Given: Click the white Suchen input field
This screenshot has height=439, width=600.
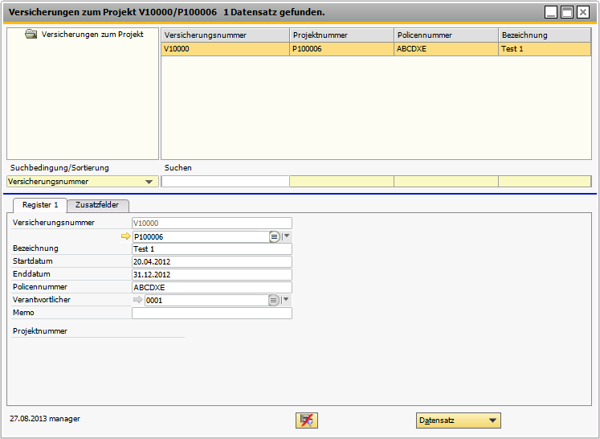Looking at the screenshot, I should 225,182.
